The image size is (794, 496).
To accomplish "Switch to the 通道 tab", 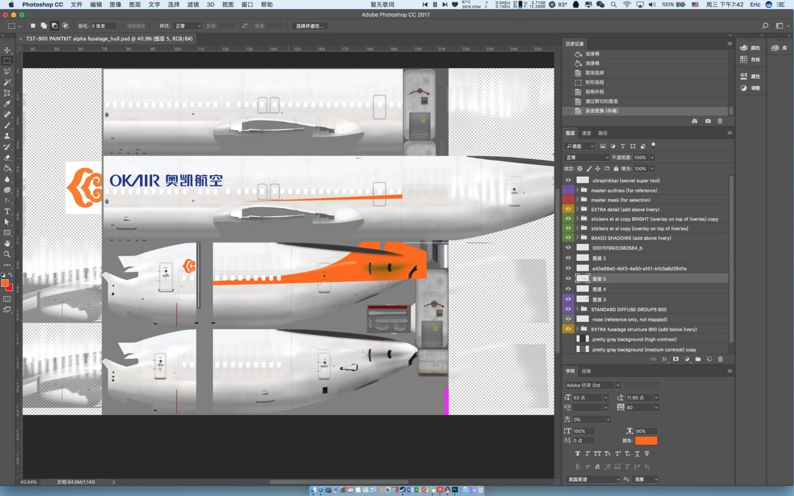I will click(x=586, y=133).
